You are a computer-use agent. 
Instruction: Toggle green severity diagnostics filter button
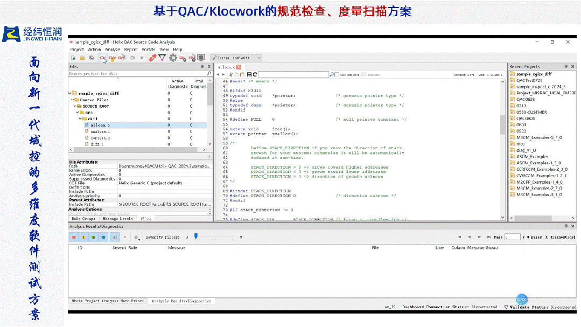[93, 237]
